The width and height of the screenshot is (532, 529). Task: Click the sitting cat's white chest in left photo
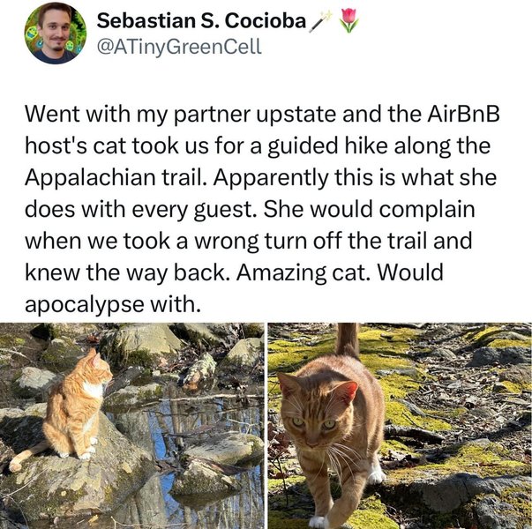[94, 390]
